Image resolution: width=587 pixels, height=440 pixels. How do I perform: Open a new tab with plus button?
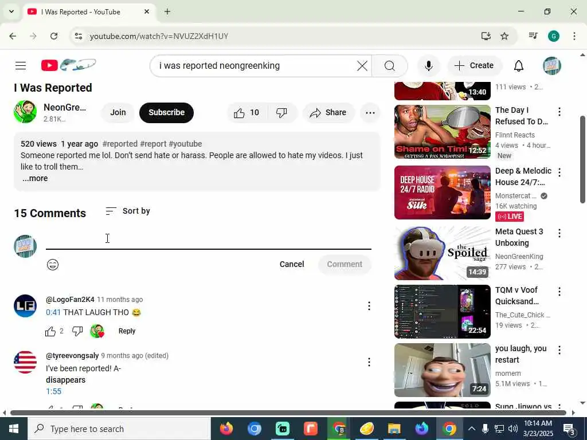pyautogui.click(x=167, y=11)
